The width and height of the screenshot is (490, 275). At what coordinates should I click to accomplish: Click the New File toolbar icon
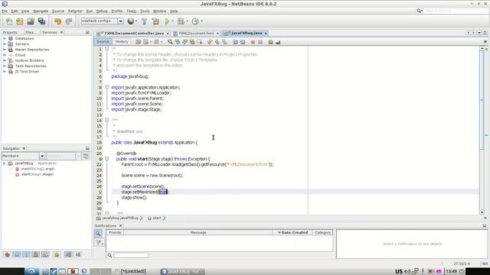(9, 21)
